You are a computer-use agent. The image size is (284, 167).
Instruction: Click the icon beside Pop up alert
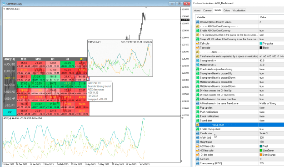[x=198, y=108]
